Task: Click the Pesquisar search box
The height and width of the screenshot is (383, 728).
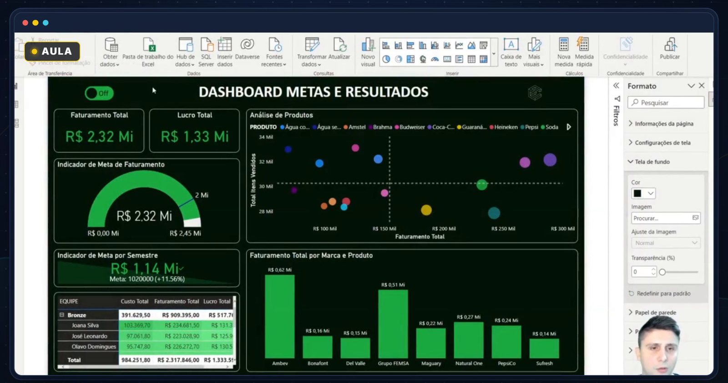Action: point(666,103)
